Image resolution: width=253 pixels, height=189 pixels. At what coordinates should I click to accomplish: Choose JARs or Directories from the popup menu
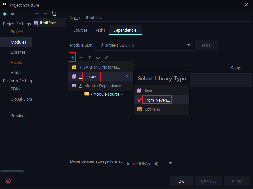point(101,67)
